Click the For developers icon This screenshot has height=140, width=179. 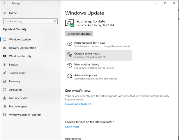pyautogui.click(x=5, y=106)
